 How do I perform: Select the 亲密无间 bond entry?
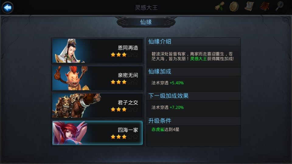[x=97, y=78]
